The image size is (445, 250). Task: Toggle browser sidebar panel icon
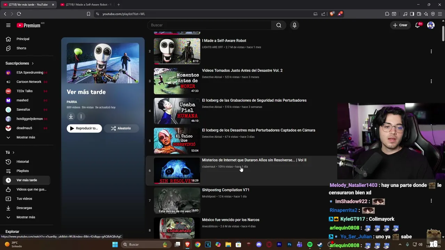pyautogui.click(x=412, y=14)
